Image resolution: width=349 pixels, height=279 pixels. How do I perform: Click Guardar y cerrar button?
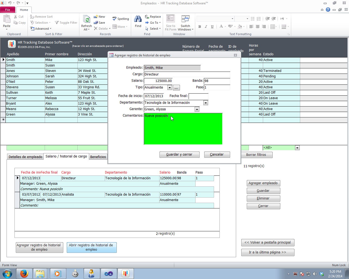click(179, 154)
